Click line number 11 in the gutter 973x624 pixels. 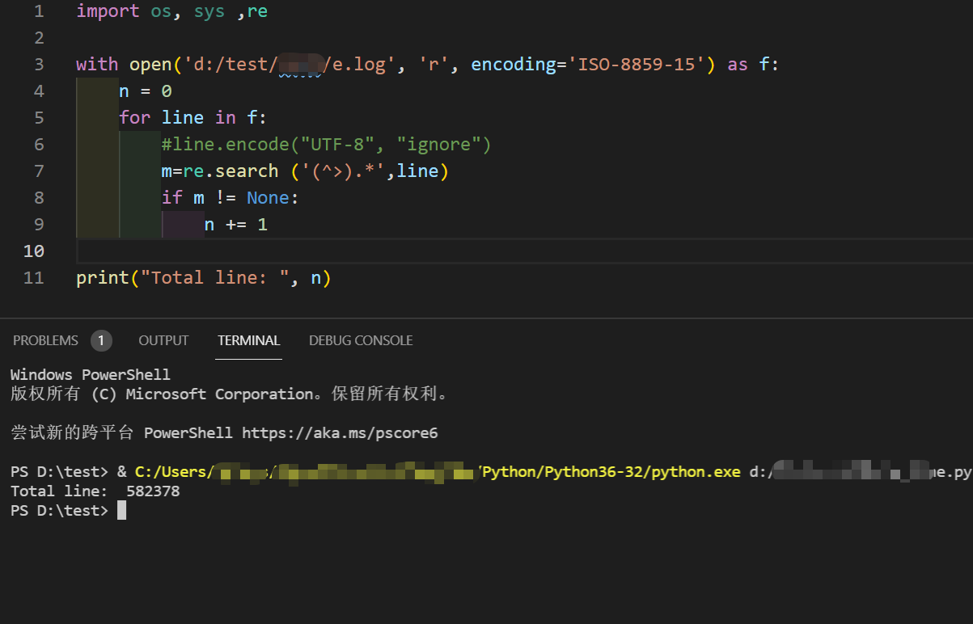(33, 277)
